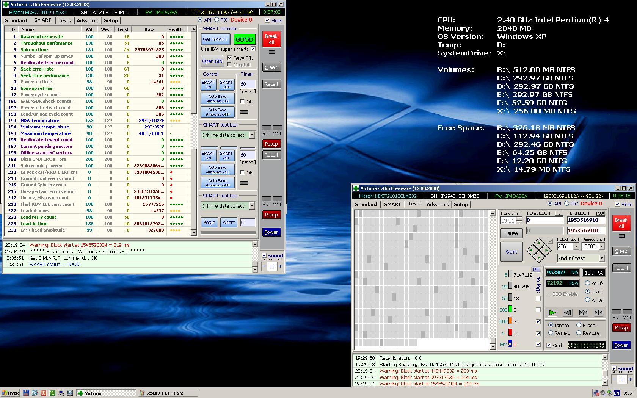
Task: Click left arrow on navigation diamond pad
Action: tap(532, 250)
